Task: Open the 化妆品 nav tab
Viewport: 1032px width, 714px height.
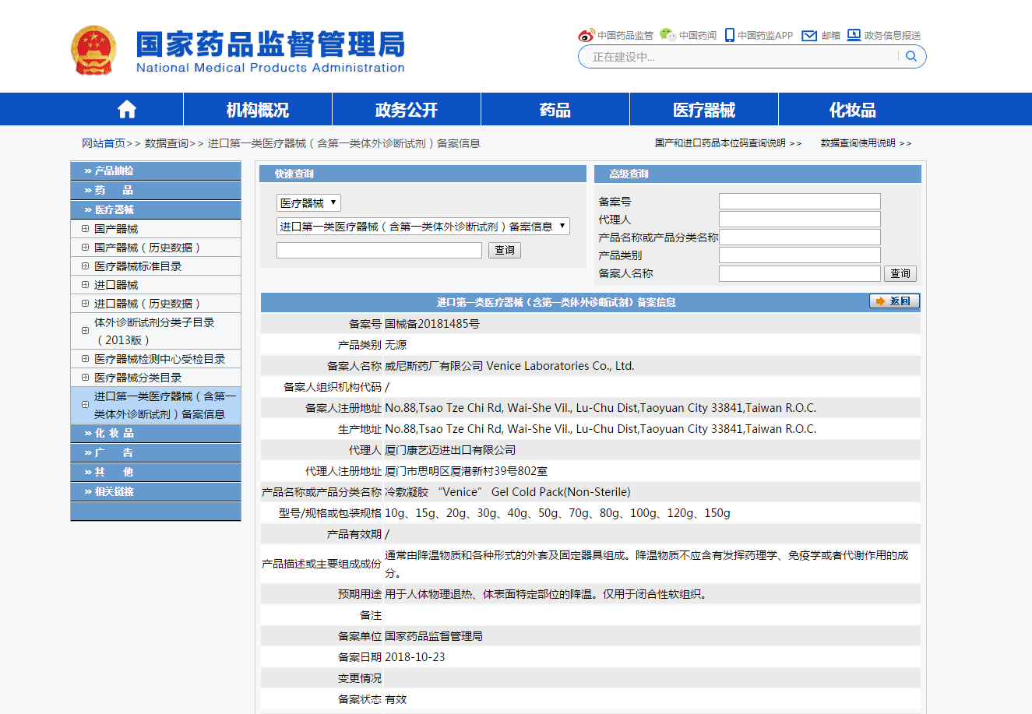Action: pyautogui.click(x=853, y=110)
